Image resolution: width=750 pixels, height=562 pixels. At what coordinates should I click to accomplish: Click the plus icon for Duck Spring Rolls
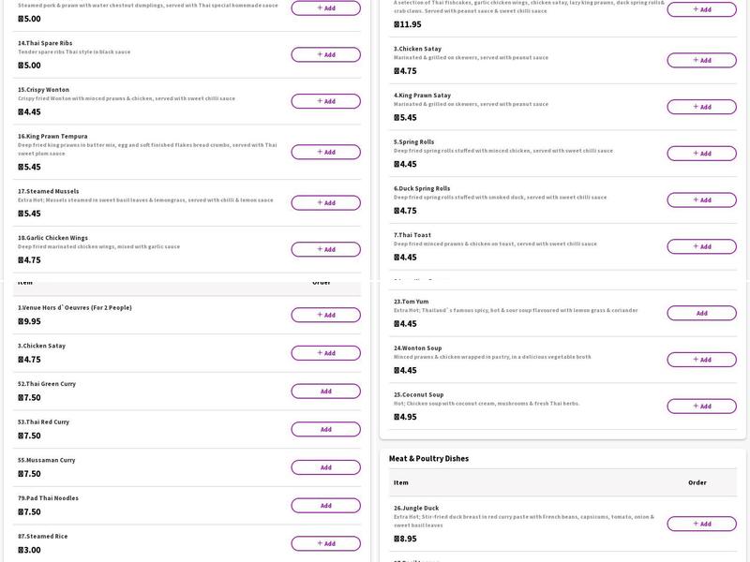[x=696, y=200]
